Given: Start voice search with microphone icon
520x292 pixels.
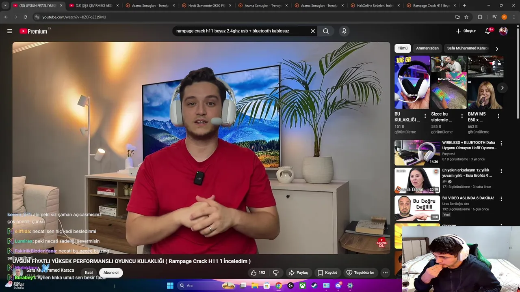Looking at the screenshot, I should (x=344, y=31).
